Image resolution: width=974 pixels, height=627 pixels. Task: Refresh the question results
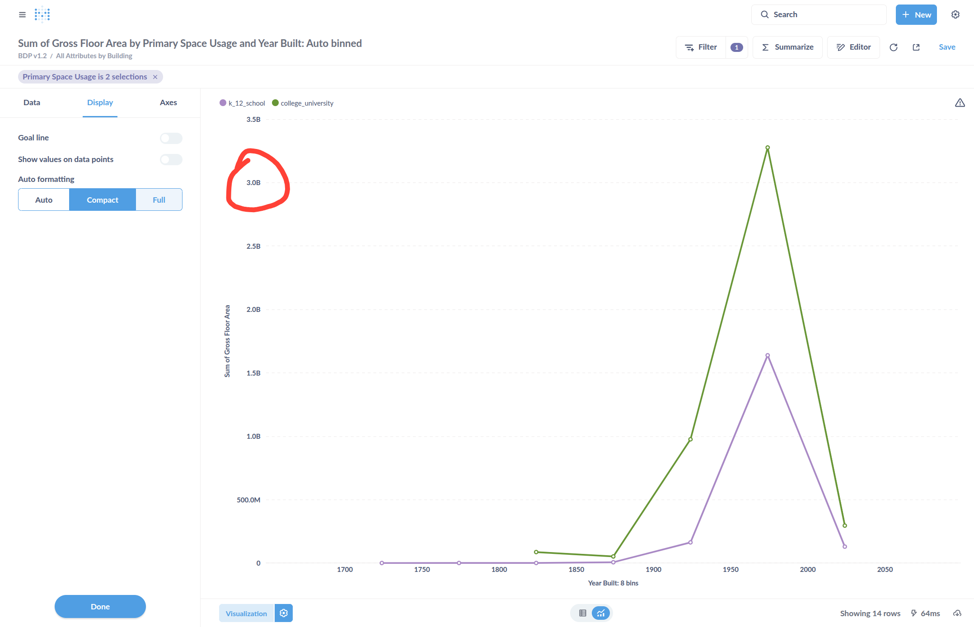point(893,47)
